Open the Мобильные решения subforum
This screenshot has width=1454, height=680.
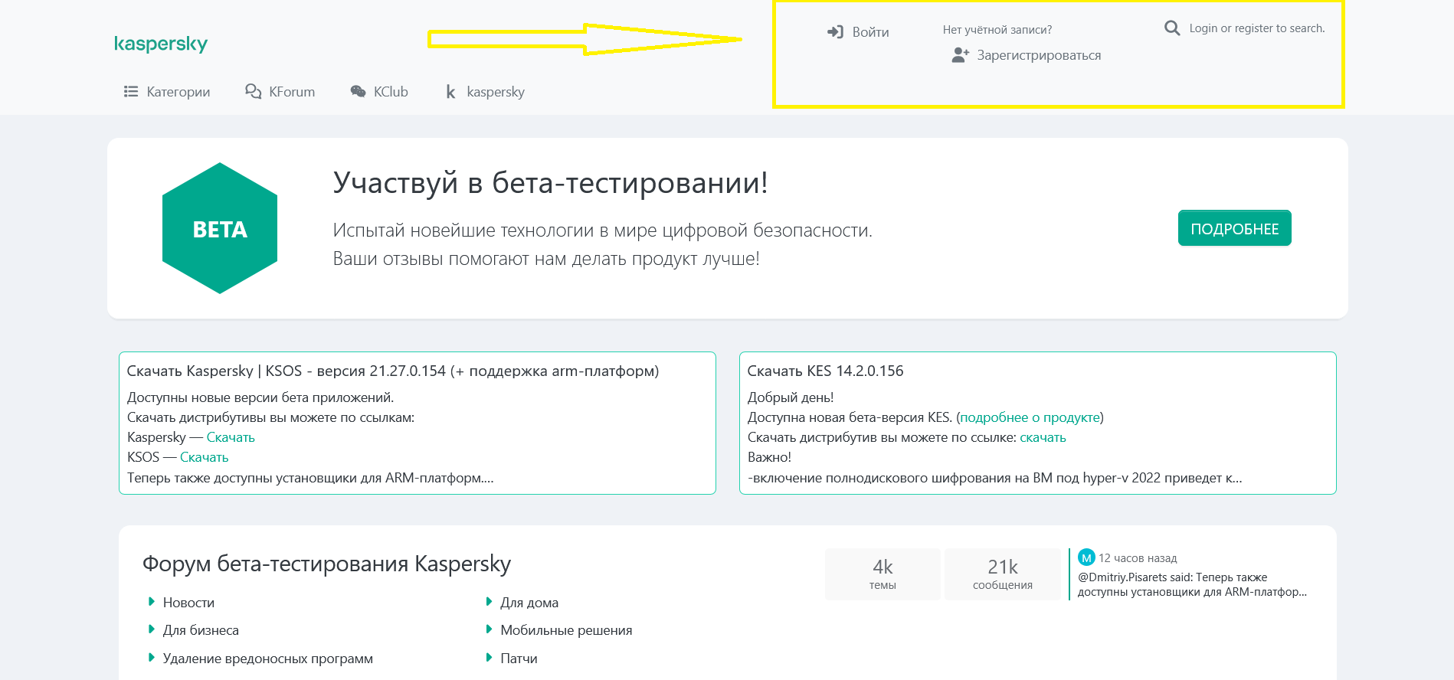pos(566,630)
